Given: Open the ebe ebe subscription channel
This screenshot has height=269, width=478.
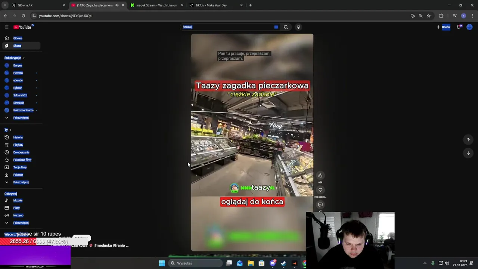Looking at the screenshot, I should [x=18, y=80].
